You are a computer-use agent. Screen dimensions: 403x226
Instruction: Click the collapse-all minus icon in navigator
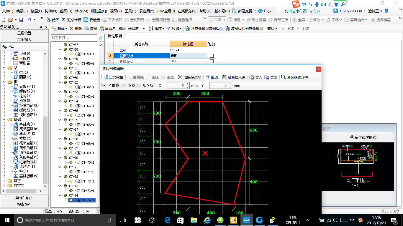(x=11, y=46)
